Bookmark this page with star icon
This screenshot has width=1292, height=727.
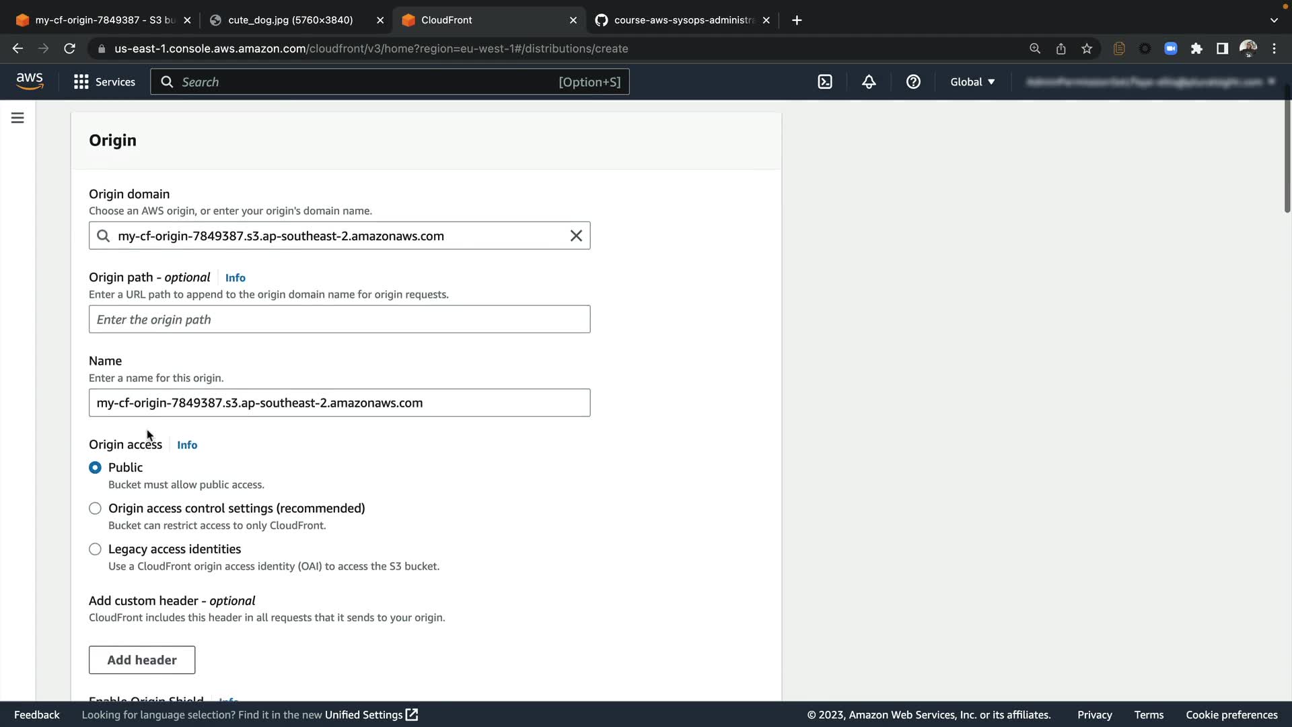1087,48
